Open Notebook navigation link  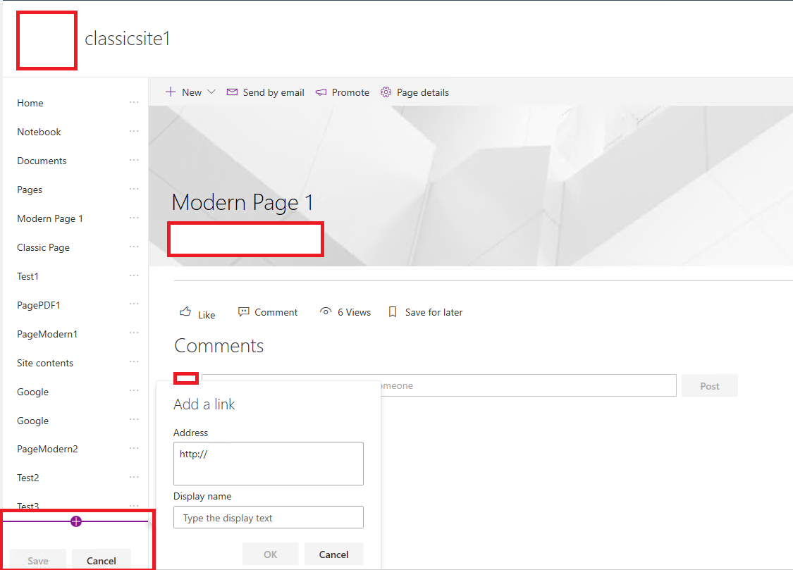39,132
